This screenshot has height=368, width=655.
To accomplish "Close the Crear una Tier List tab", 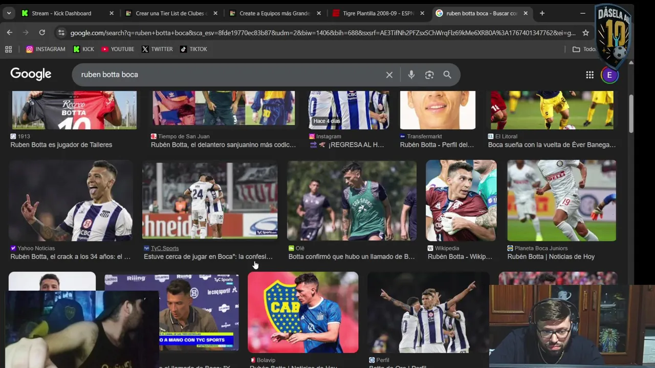I will click(215, 13).
